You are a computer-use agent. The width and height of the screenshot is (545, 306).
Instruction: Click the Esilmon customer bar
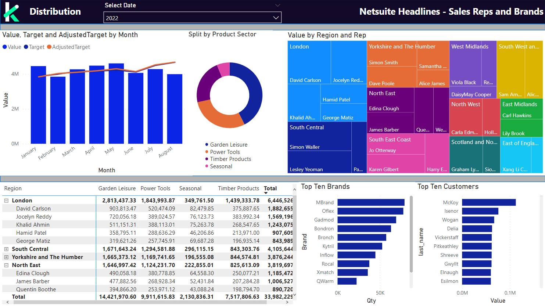[477, 281]
